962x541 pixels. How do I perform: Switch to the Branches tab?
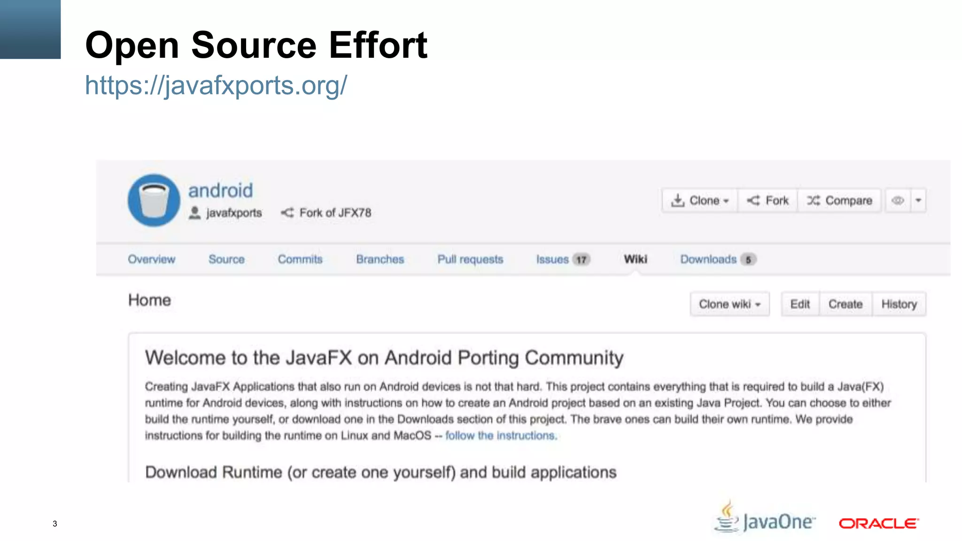point(380,259)
